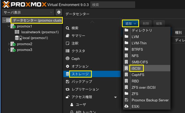
Task: Click the 検索 search field at top
Action: tap(113, 5)
